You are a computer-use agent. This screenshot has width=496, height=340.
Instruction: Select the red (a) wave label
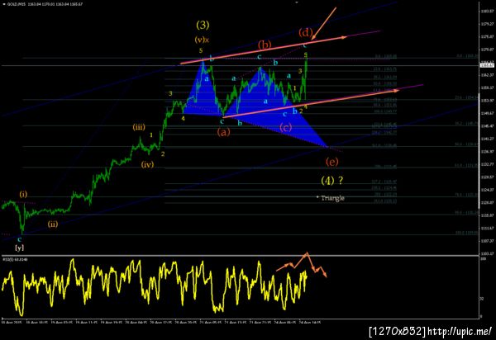(x=224, y=132)
